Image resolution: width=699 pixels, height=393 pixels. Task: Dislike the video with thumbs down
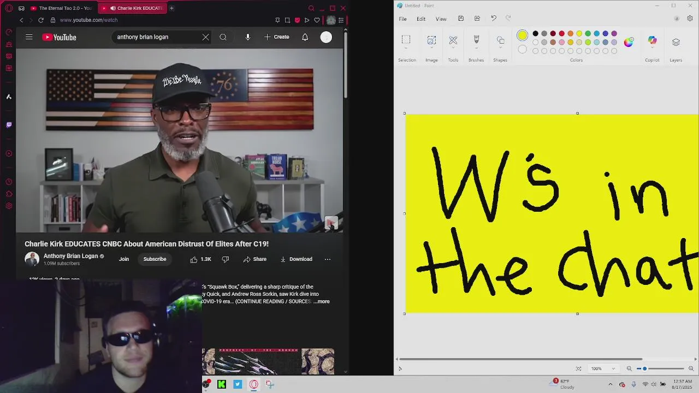(x=226, y=259)
